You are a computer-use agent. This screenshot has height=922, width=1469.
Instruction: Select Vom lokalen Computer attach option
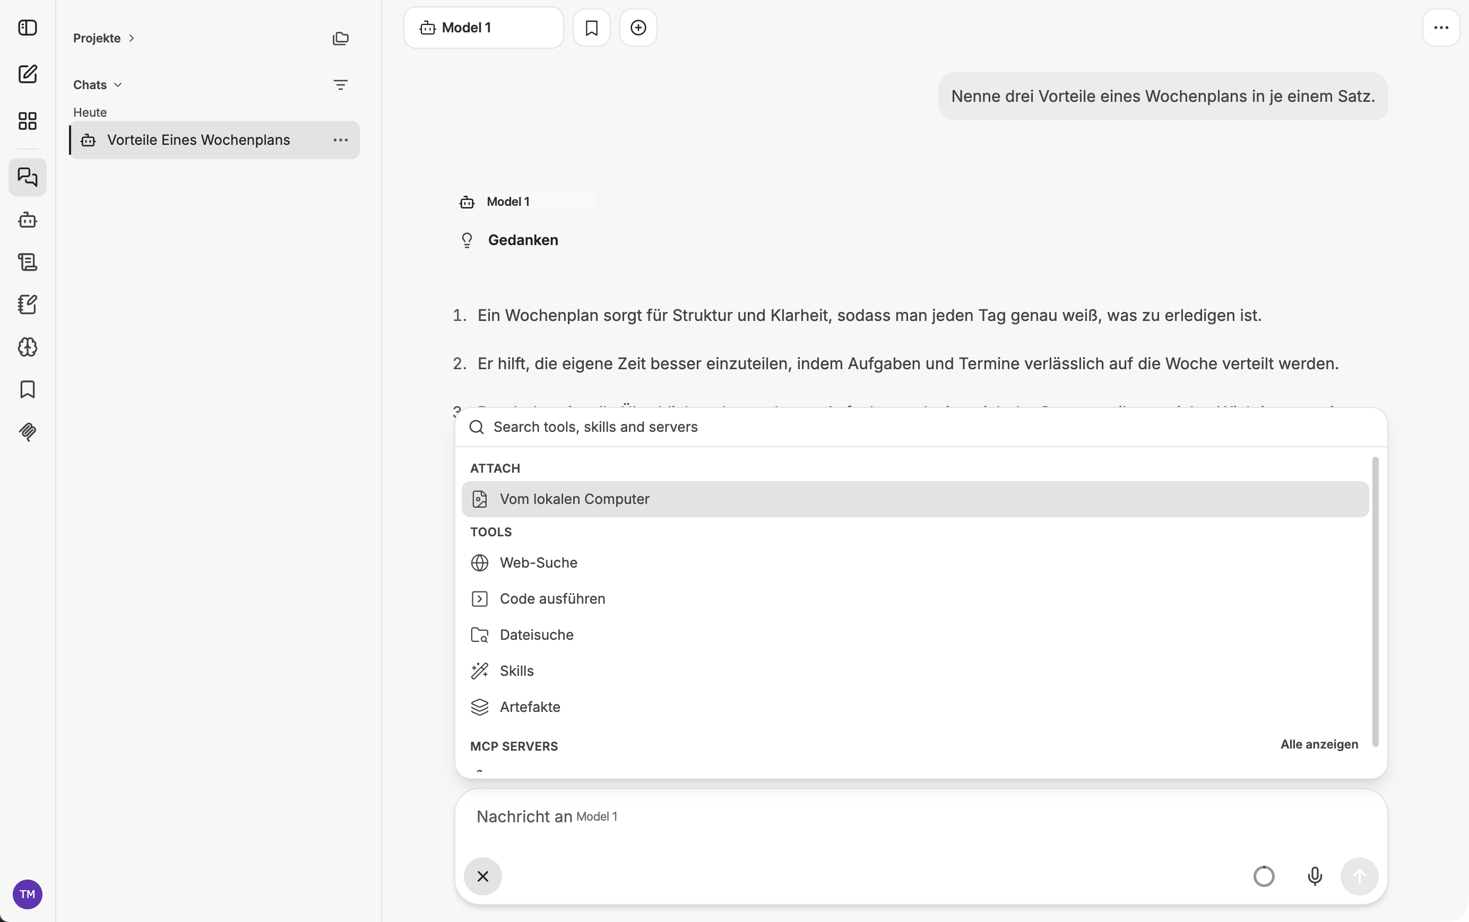click(915, 499)
